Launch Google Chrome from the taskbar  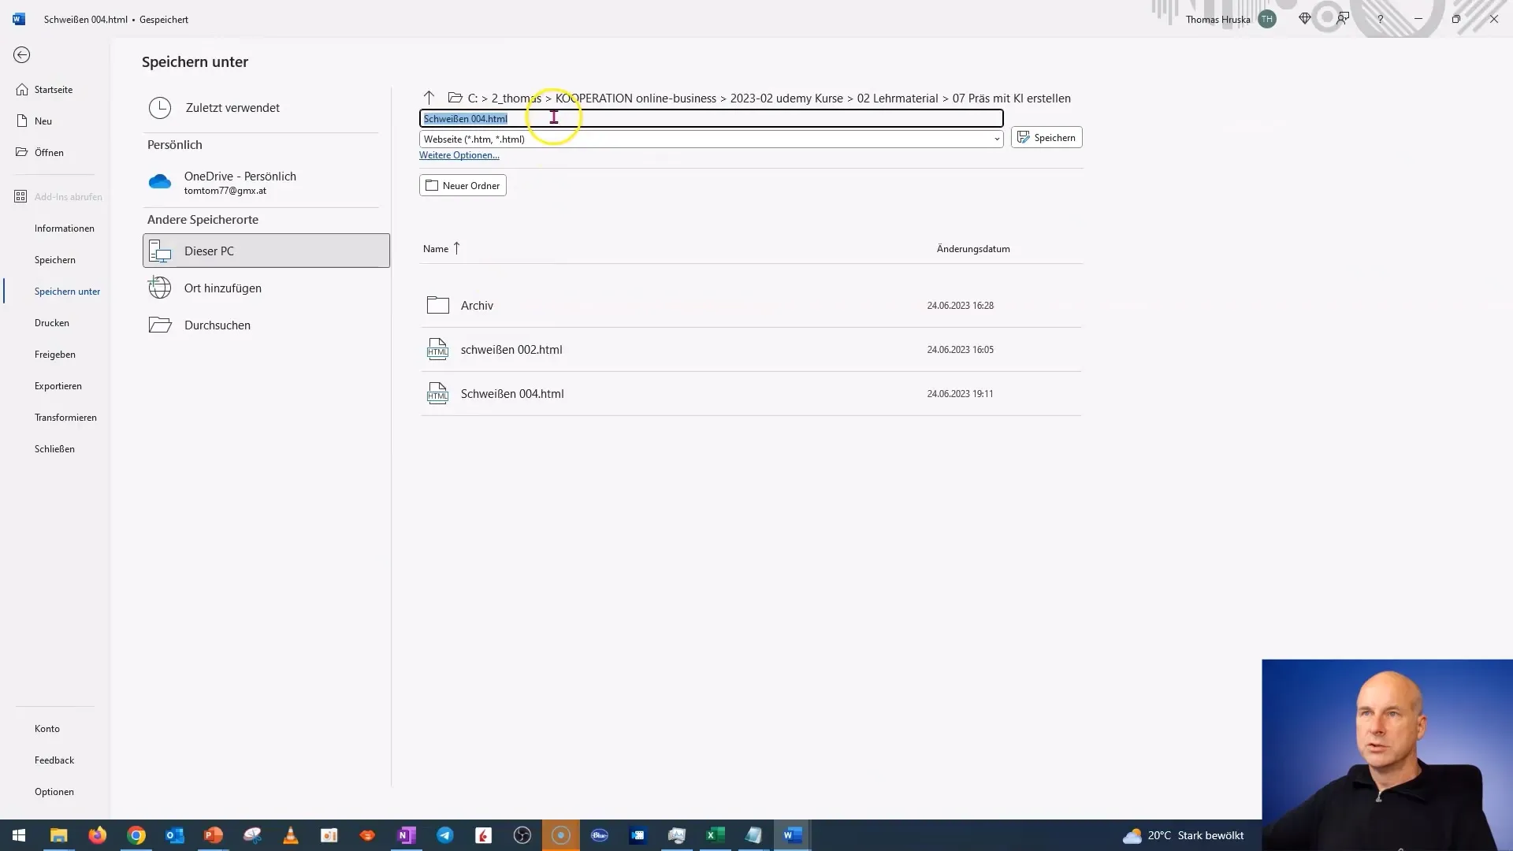coord(136,835)
